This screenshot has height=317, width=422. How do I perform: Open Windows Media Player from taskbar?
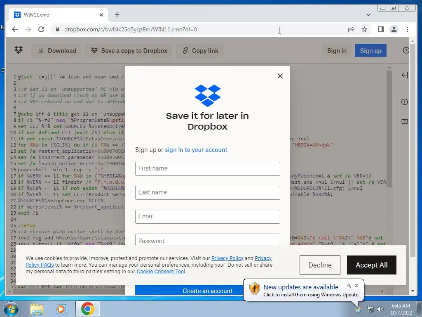coord(62,309)
